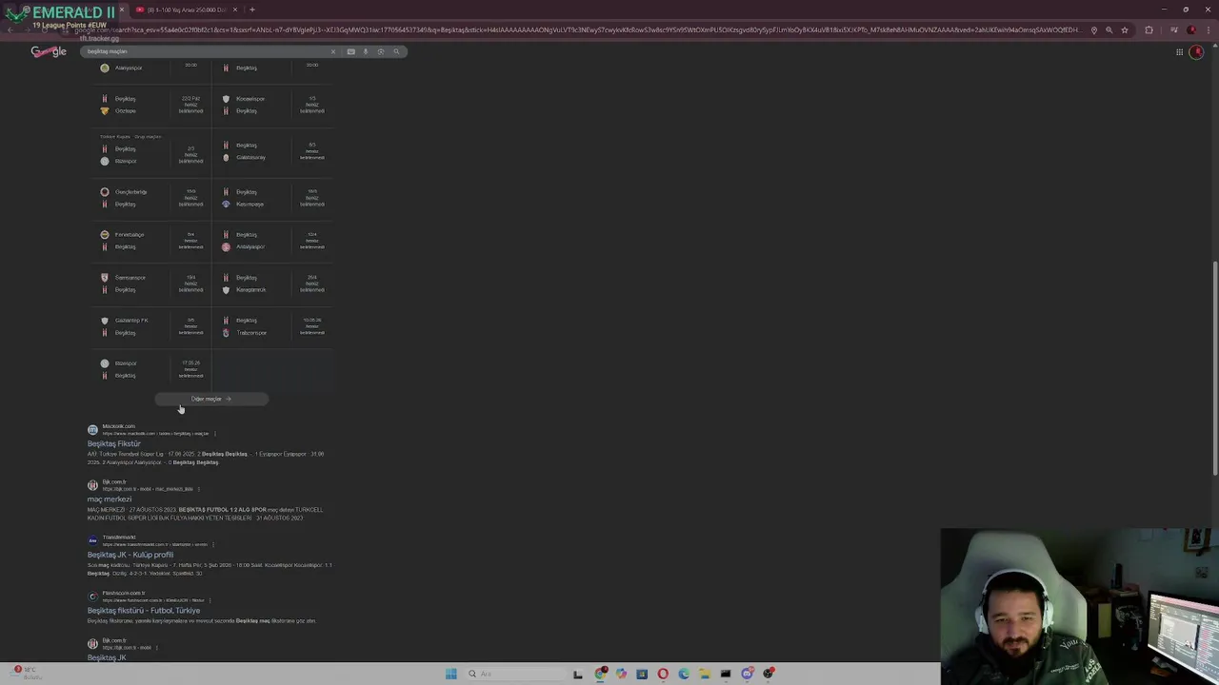Open Google Lens image search

tap(381, 51)
